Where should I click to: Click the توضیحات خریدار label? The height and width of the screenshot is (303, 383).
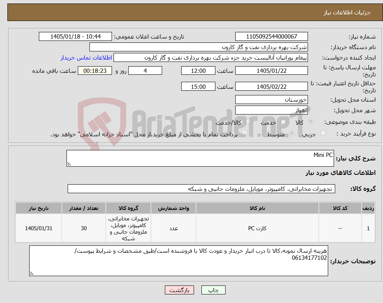pos(353,261)
